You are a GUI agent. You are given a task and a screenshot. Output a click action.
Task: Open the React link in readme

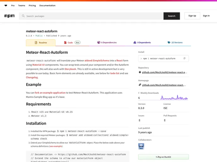120,60
